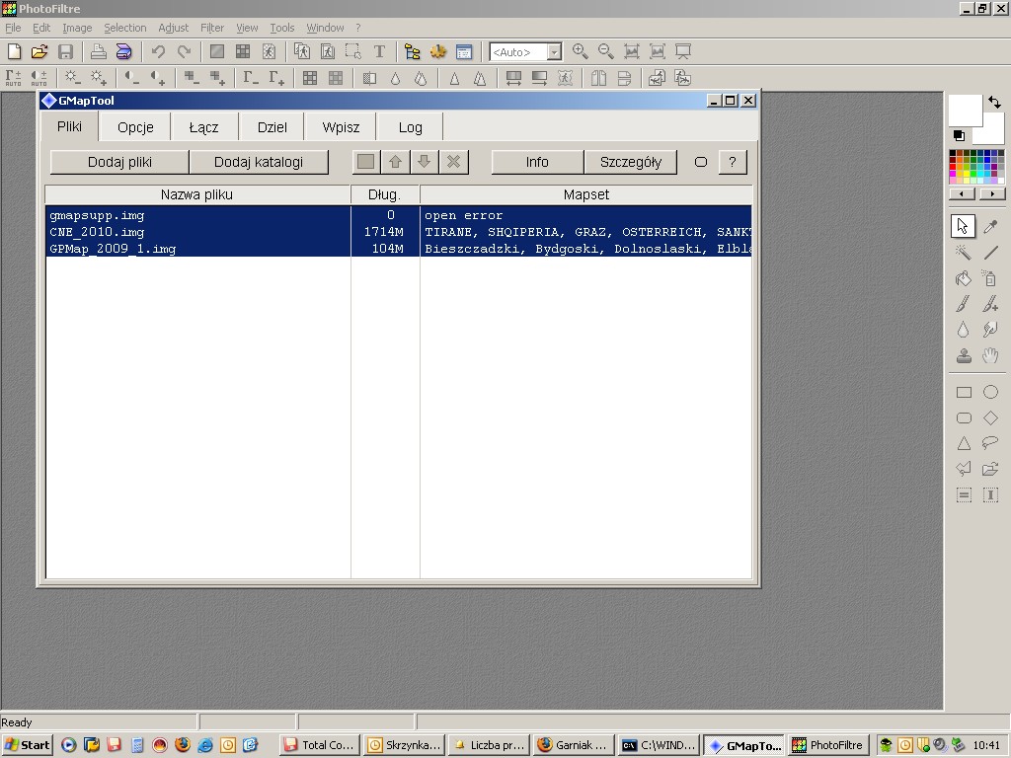
Task: Choose the Lasso selection shape
Action: [x=990, y=443]
